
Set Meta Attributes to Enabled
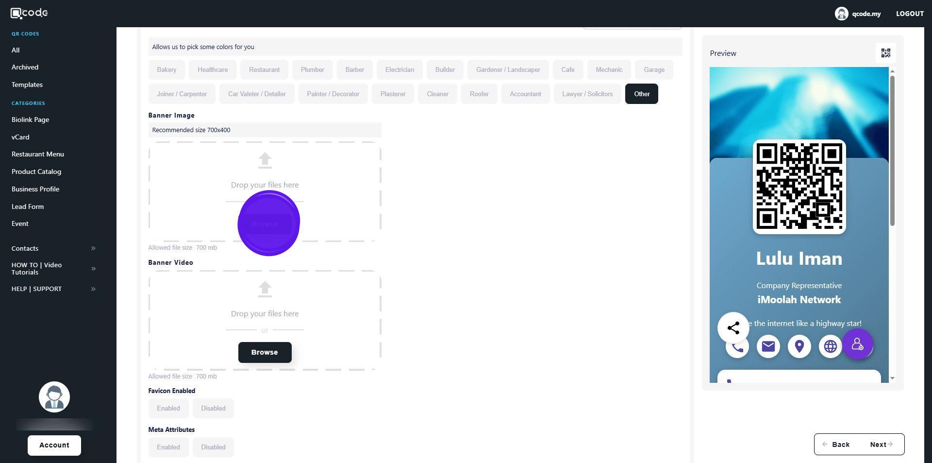click(x=168, y=447)
